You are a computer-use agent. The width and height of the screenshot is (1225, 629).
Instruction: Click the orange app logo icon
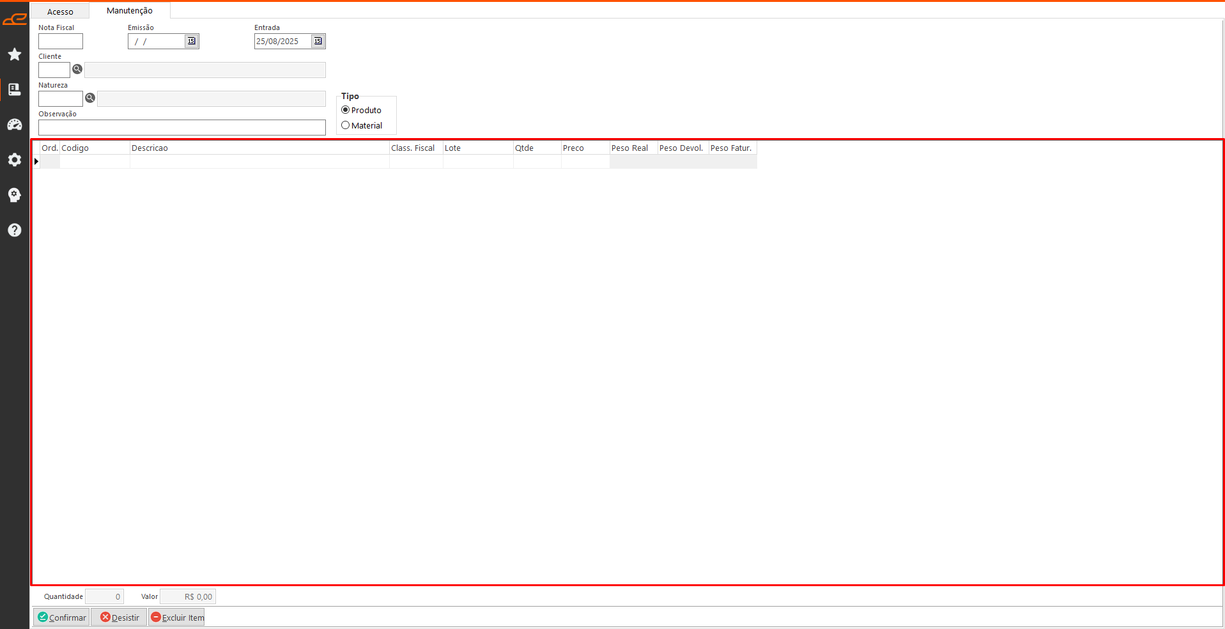point(15,19)
